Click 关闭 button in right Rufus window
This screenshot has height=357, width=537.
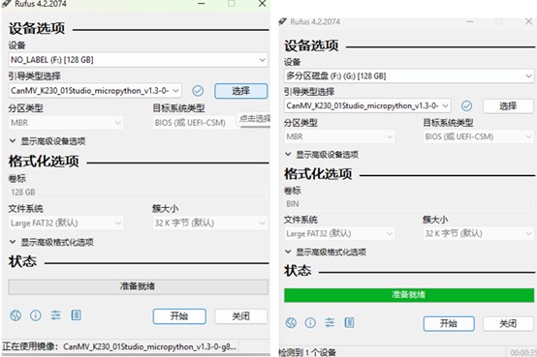tap(508, 323)
